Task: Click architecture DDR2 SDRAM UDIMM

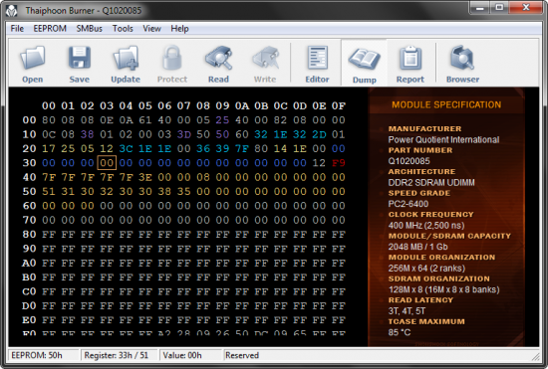Action: click(431, 183)
